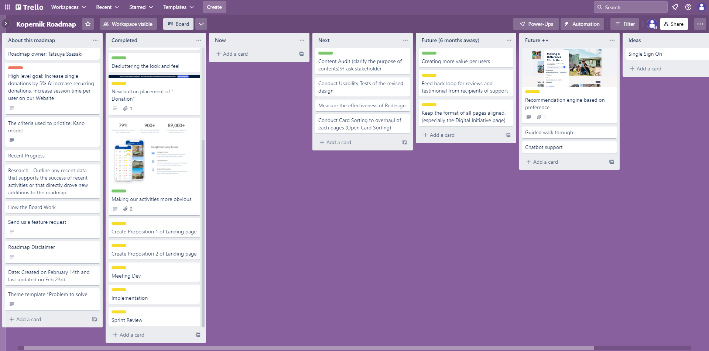Open the Board view switcher chevron
The width and height of the screenshot is (709, 351).
201,24
